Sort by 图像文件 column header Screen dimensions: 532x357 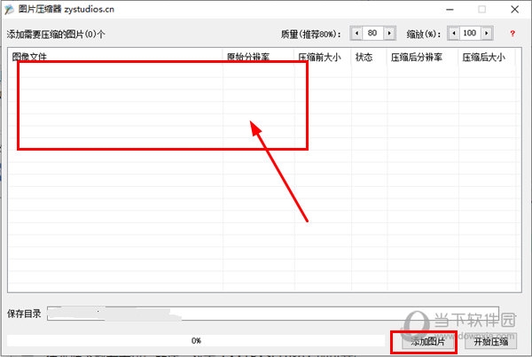(x=115, y=57)
